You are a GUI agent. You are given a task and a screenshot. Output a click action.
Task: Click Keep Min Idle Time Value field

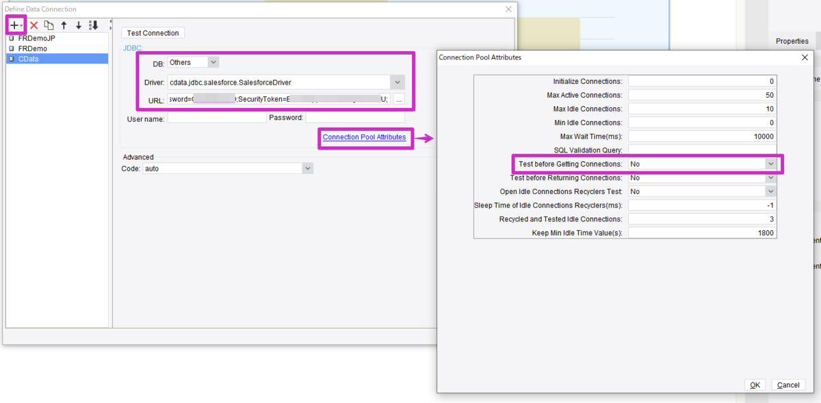(x=703, y=232)
